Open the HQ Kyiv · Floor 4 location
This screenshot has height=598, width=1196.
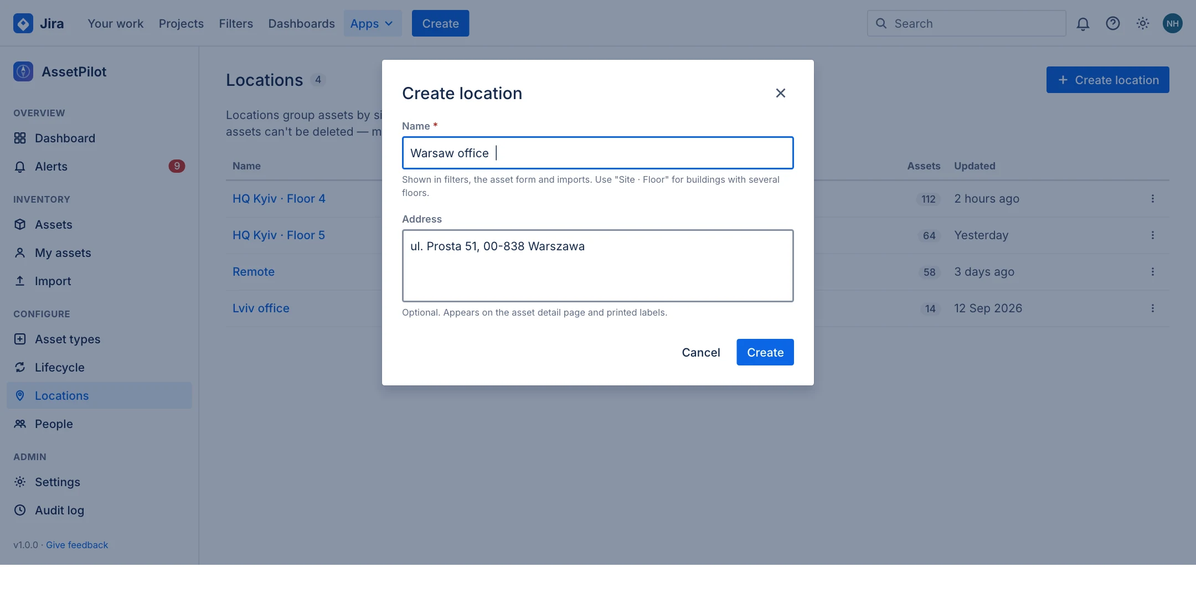(279, 198)
